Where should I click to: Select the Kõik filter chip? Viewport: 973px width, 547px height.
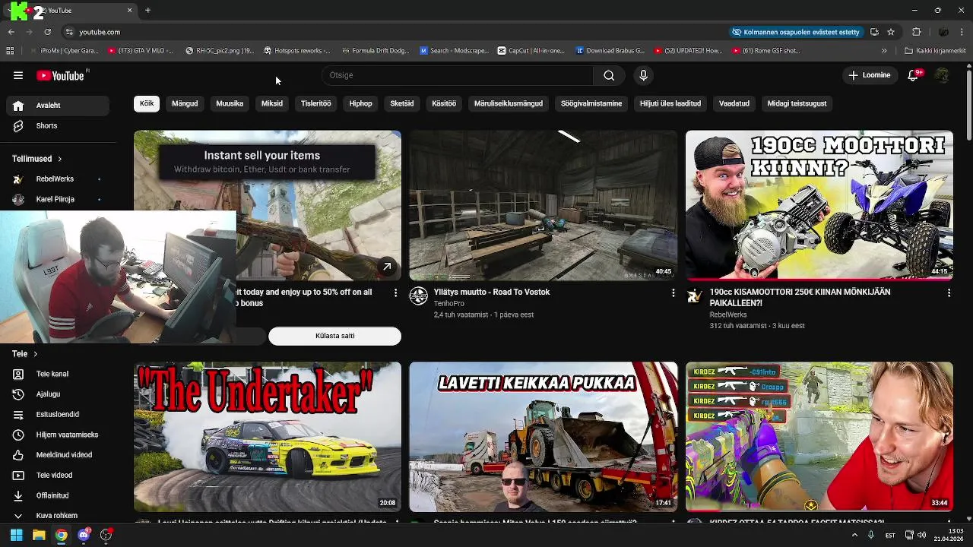147,103
